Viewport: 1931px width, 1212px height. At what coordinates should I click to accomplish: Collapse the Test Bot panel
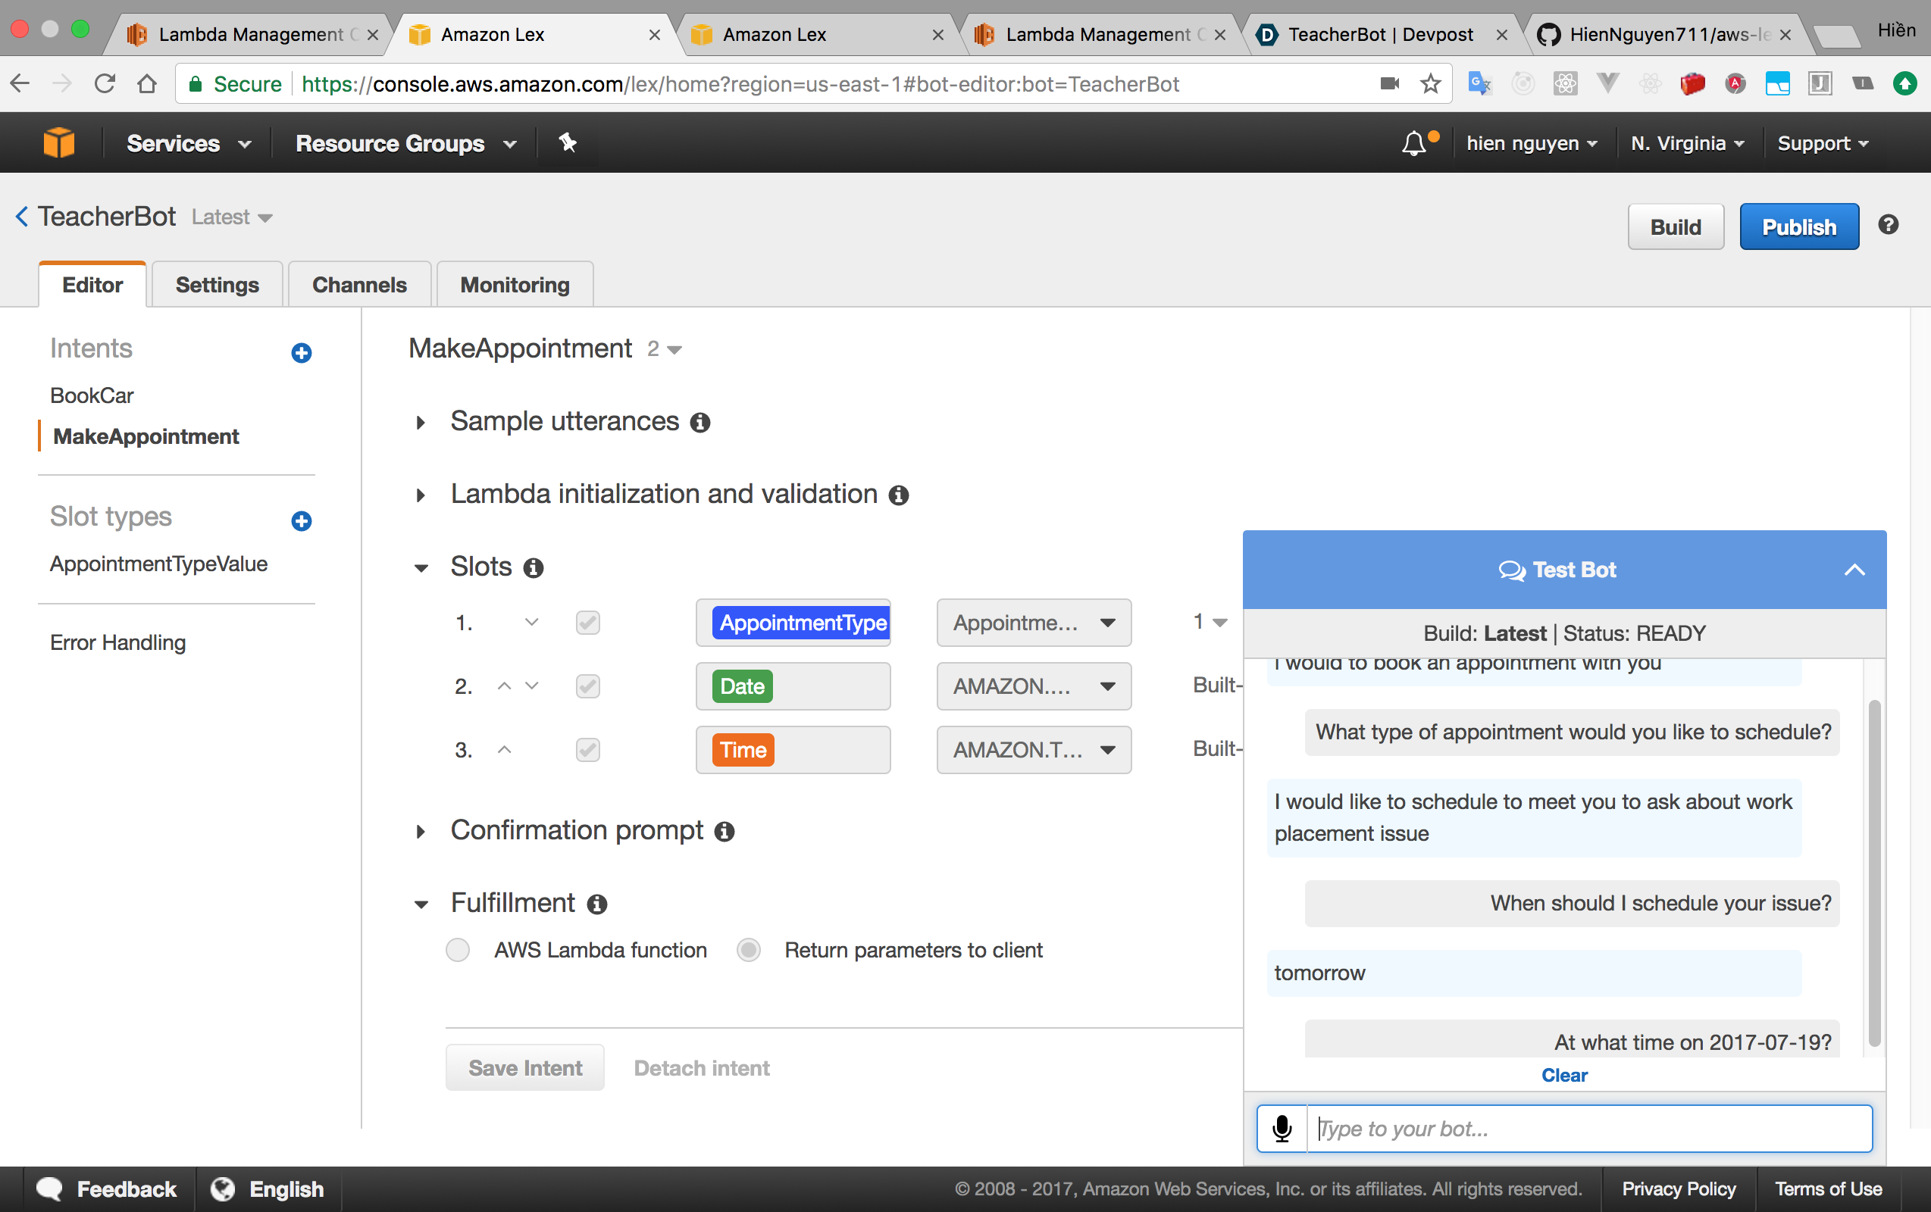pyautogui.click(x=1854, y=570)
